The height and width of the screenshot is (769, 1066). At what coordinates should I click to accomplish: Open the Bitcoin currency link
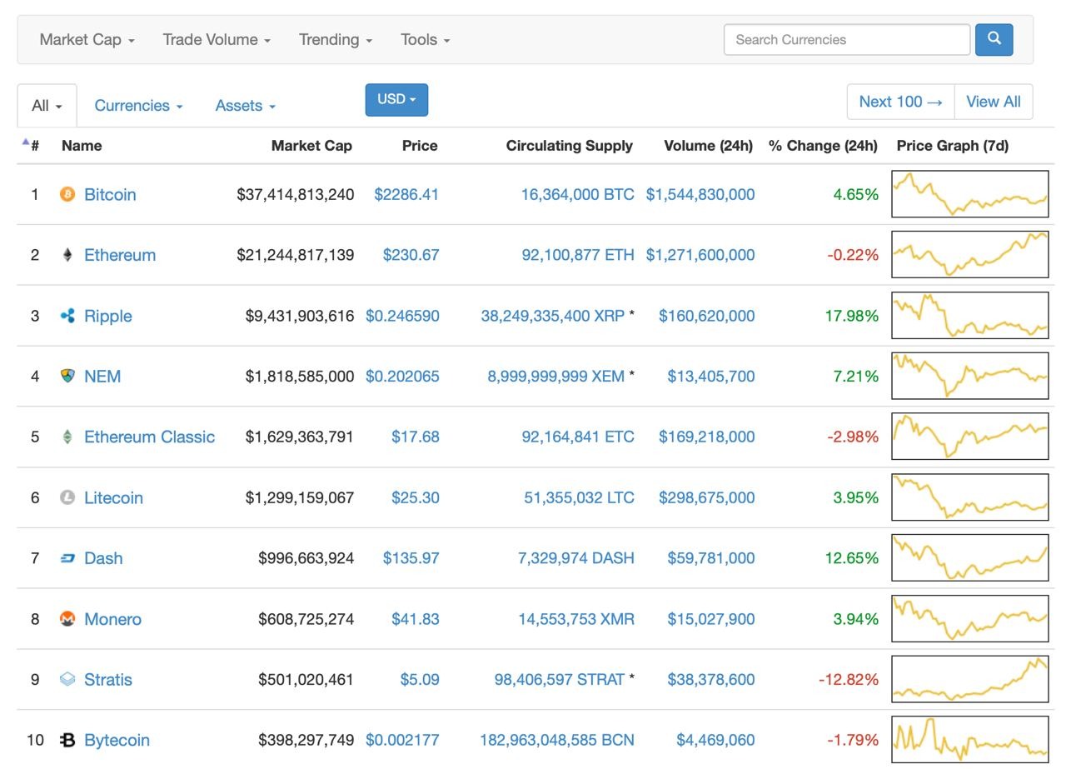click(110, 194)
